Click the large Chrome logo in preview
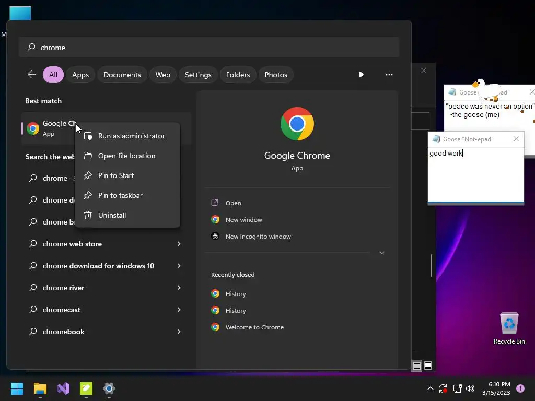This screenshot has height=401, width=535. click(x=297, y=124)
